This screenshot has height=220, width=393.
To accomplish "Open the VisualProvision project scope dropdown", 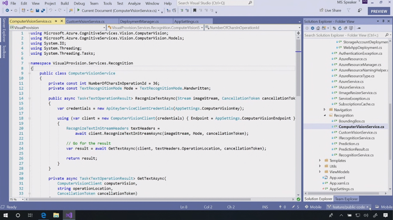I will coord(104,28).
